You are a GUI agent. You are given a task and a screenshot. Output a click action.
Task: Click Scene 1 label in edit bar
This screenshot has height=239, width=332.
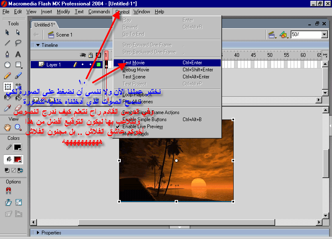coord(64,35)
